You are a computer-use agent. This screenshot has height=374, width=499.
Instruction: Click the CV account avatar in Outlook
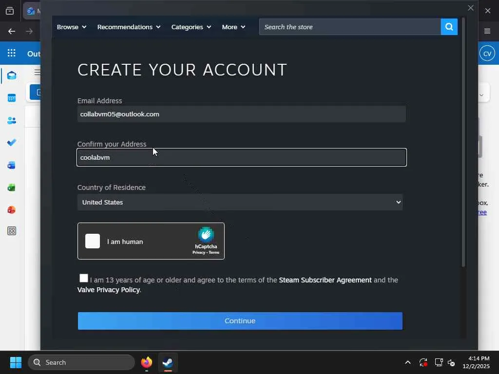(x=487, y=54)
